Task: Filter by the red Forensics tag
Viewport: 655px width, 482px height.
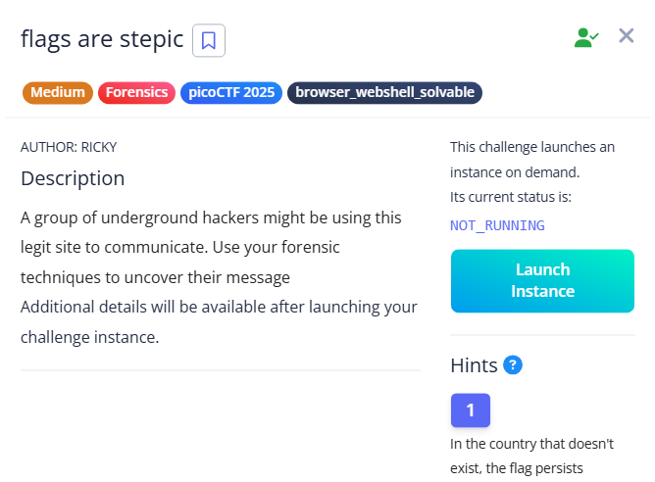Action: click(136, 93)
